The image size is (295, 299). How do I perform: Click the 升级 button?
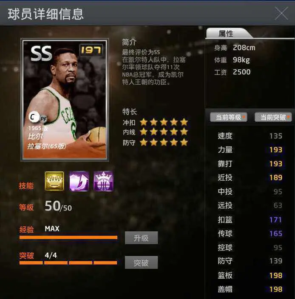pyautogui.click(x=141, y=238)
